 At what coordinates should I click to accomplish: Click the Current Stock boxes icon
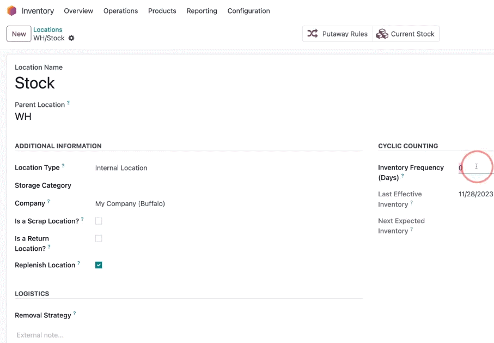coord(382,34)
